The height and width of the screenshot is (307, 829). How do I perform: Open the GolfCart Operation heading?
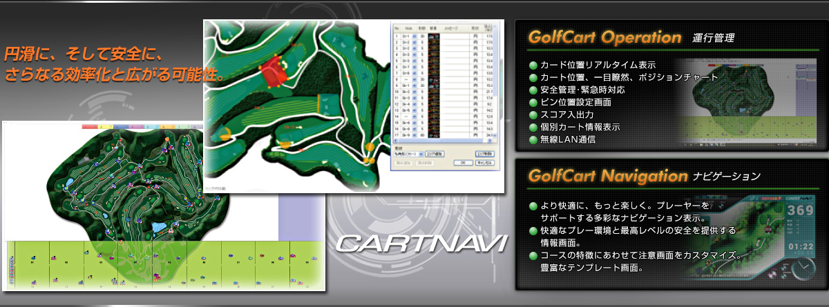(604, 36)
